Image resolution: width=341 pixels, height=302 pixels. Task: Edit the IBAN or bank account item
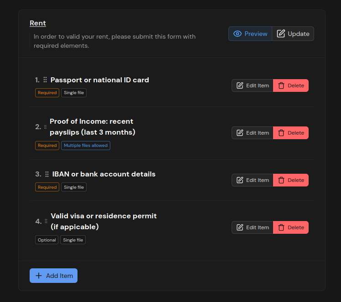click(x=253, y=180)
